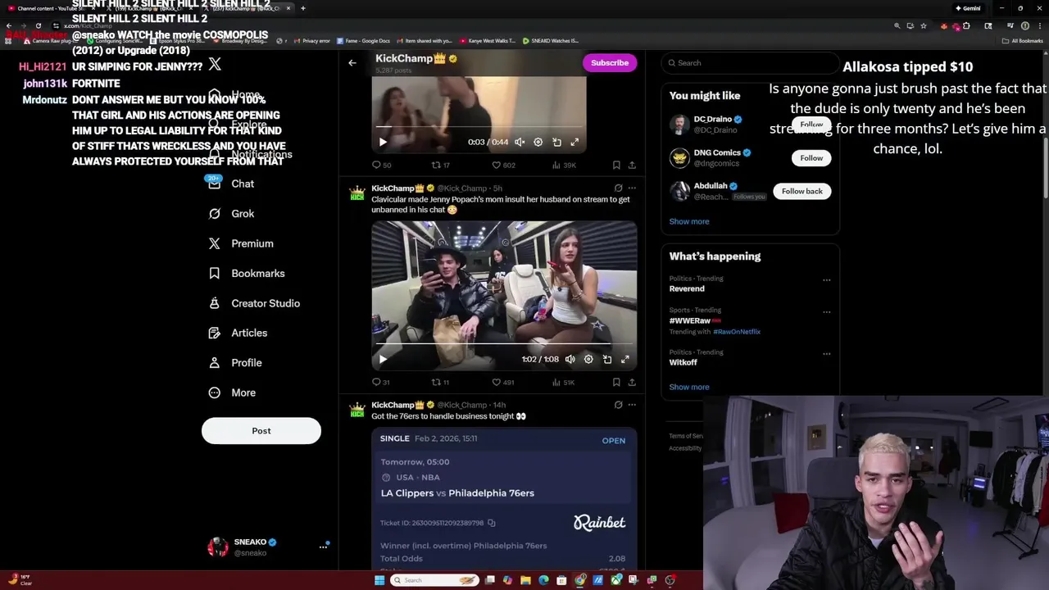Expand the More menu in the sidebar

232,393
